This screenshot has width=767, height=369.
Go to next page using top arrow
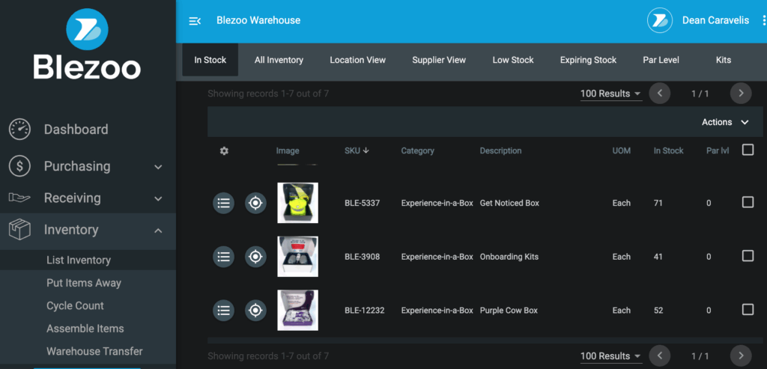(741, 94)
